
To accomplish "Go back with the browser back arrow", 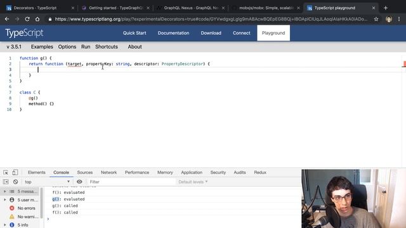I will pyautogui.click(x=7, y=19).
